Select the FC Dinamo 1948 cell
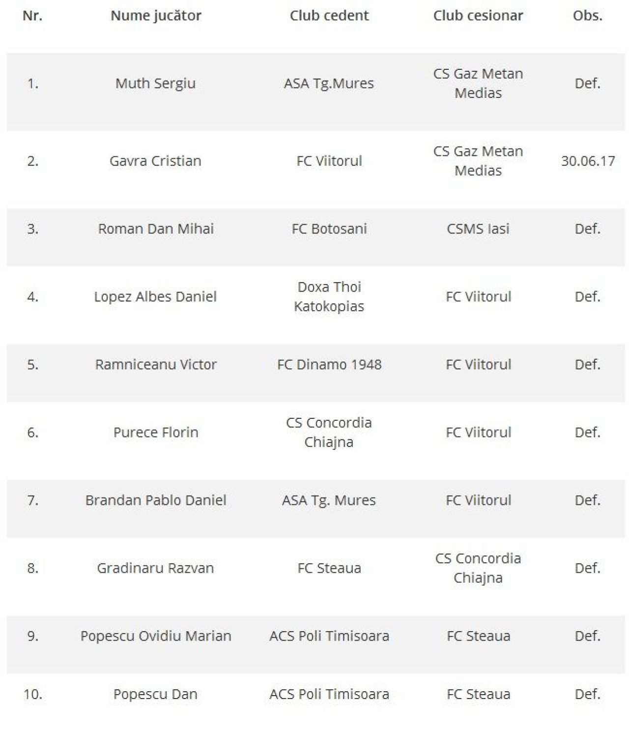The image size is (629, 731). point(329,364)
